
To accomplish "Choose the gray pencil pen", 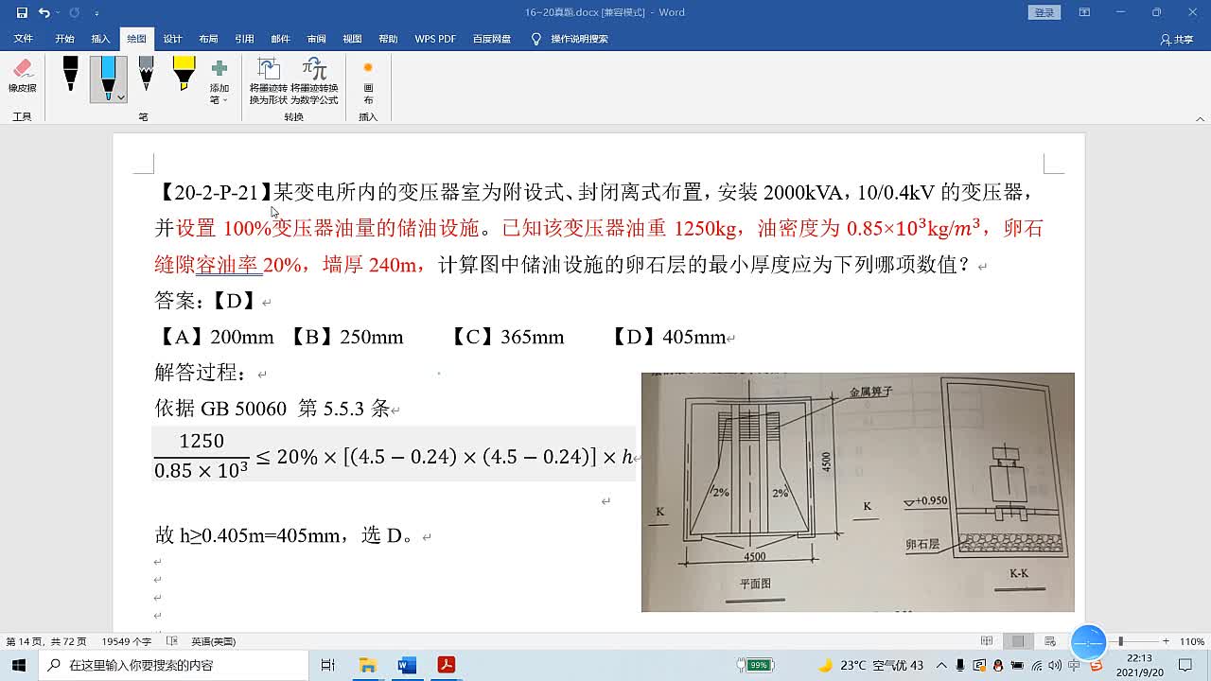I will point(146,75).
